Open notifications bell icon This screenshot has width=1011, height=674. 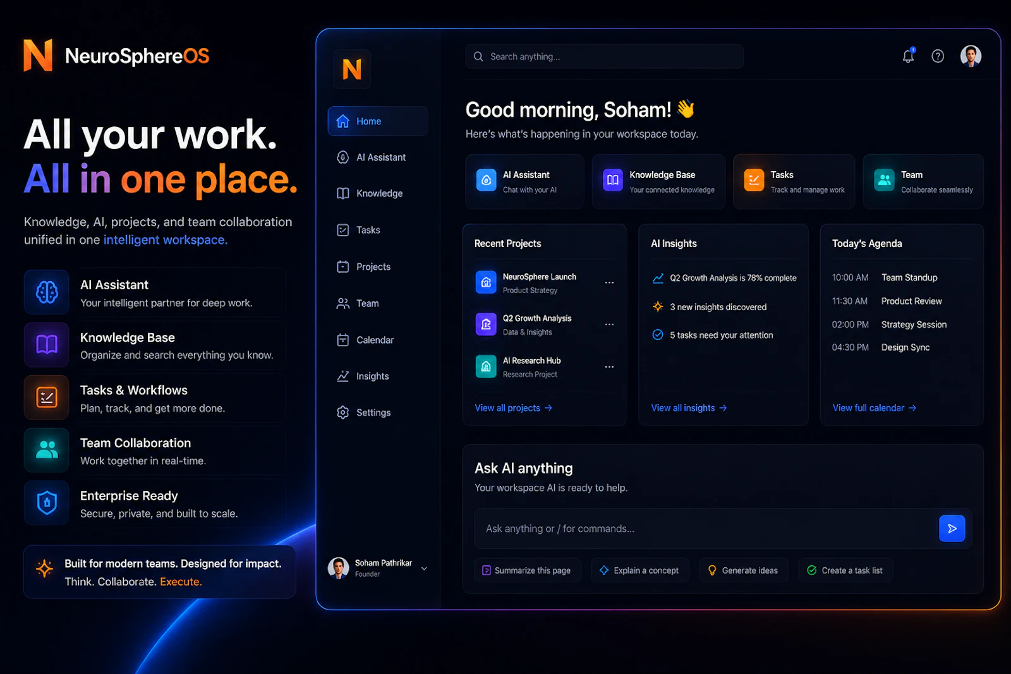point(908,56)
